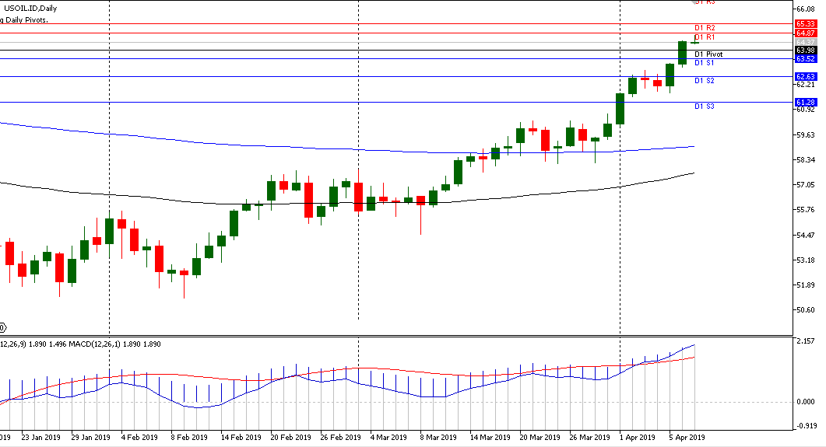The width and height of the screenshot is (826, 447).
Task: Click the 50.60 price axis value
Action: pos(806,309)
